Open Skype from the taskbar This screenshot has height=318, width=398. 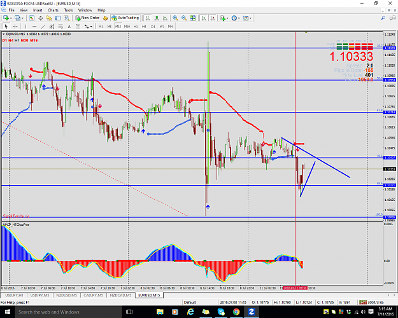tap(221, 312)
